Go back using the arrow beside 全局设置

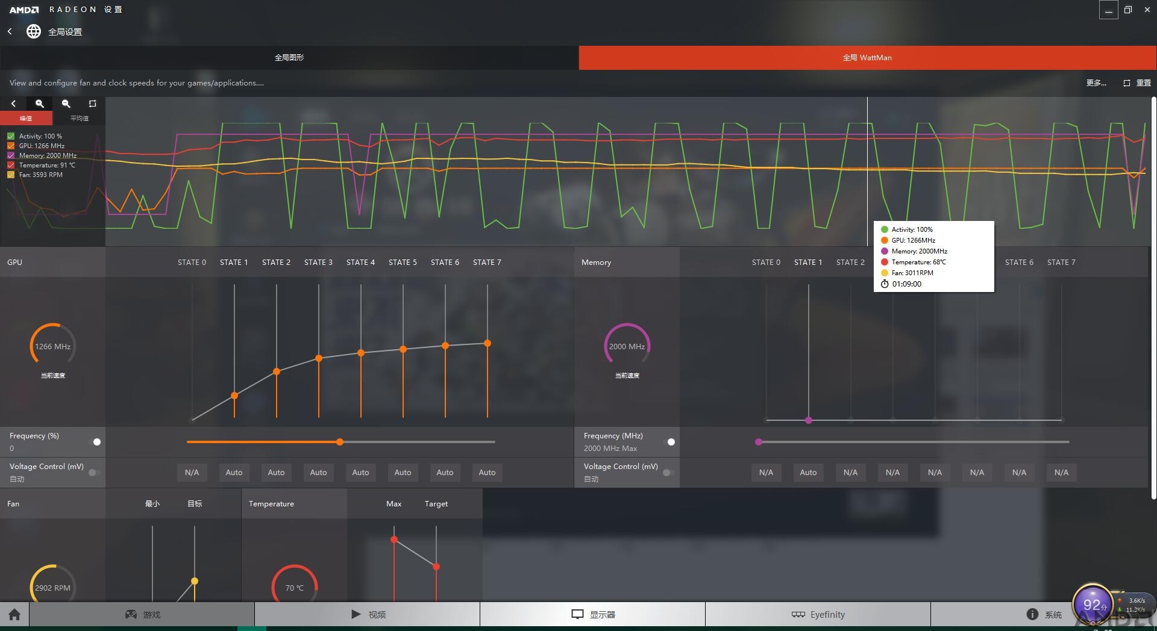tap(10, 31)
